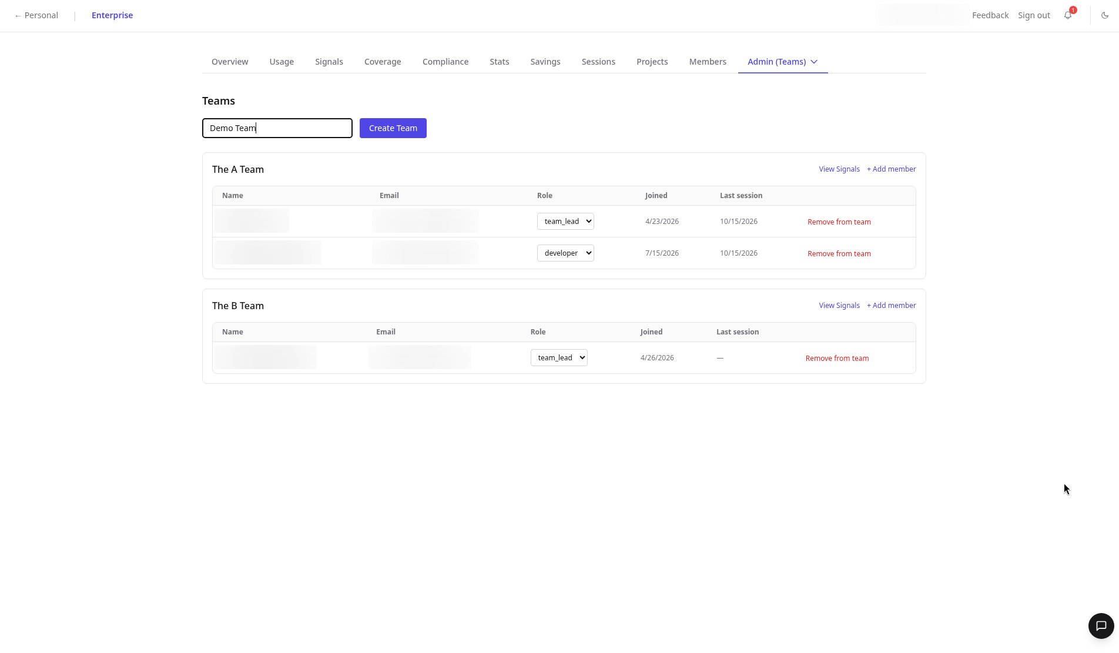Open the chat support bubble

[1101, 626]
